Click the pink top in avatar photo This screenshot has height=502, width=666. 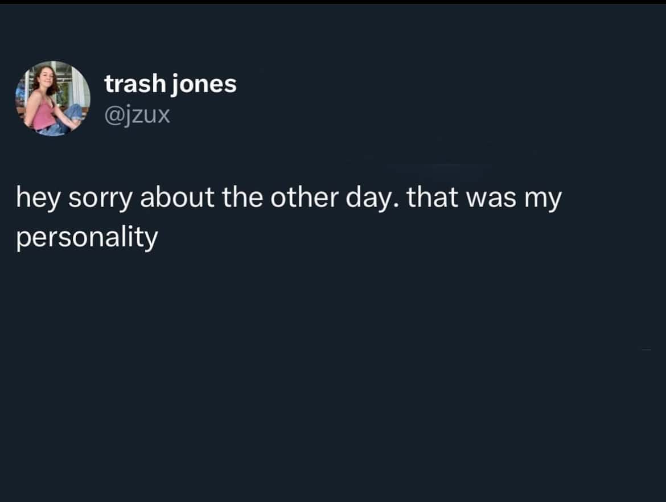(42, 117)
